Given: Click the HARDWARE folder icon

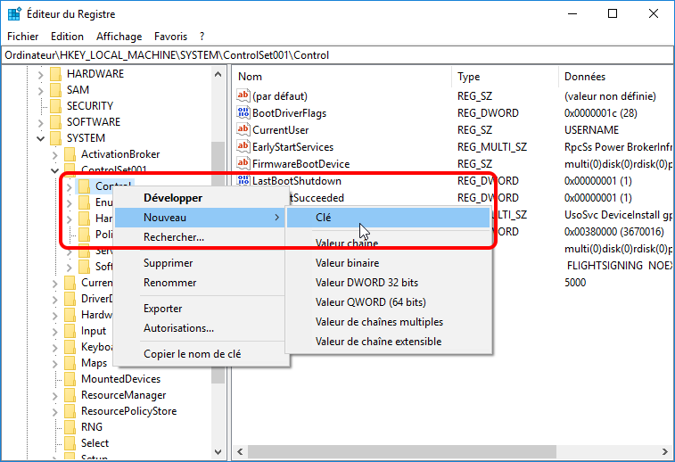Looking at the screenshot, I should click(55, 74).
